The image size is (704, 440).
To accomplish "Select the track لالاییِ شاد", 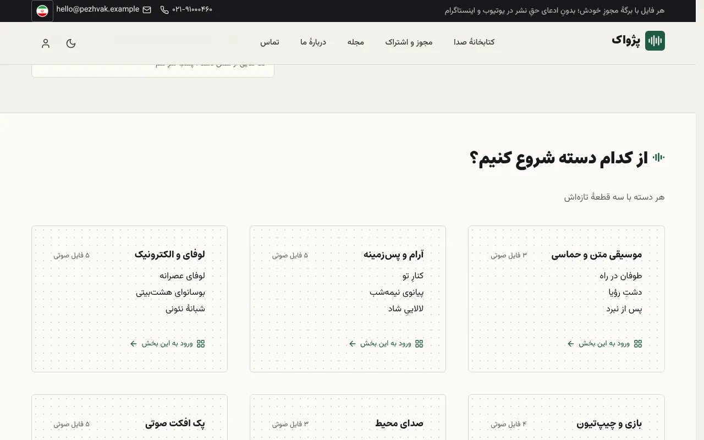I will [406, 309].
